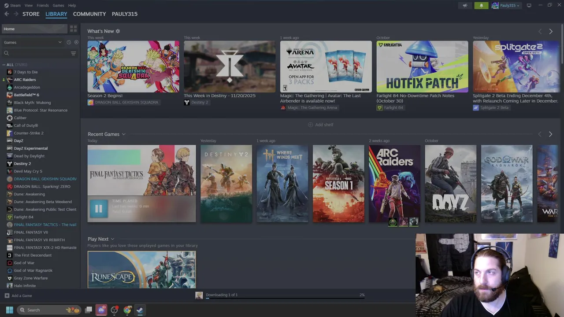Open the Hotfix Patch news thumbnail
Screen dimensions: 564x317
[x=422, y=66]
